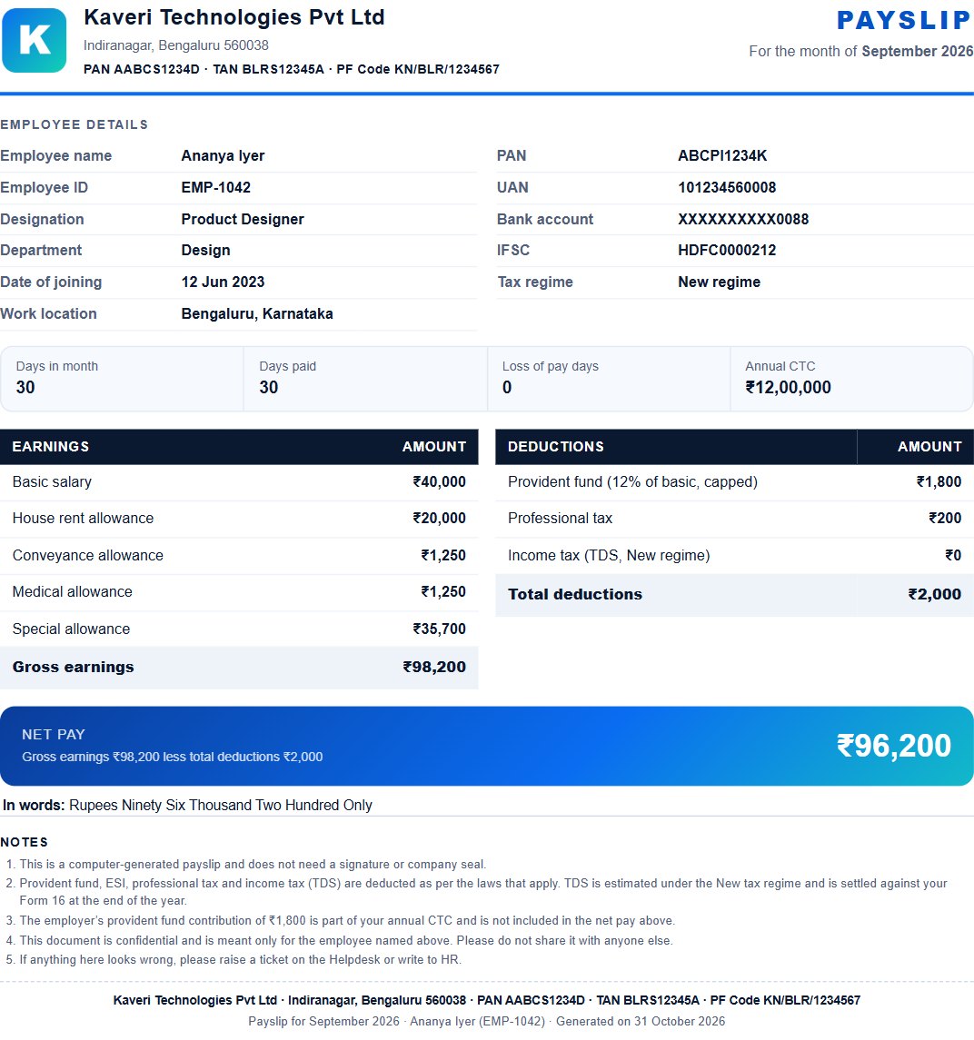Click the 'Loss of pay days' value 0
Image resolution: width=974 pixels, height=1040 pixels.
[x=507, y=387]
